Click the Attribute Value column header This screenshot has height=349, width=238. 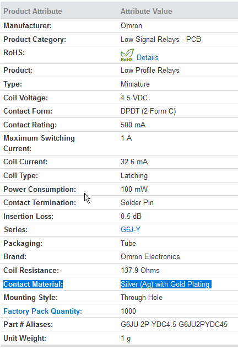pos(147,12)
